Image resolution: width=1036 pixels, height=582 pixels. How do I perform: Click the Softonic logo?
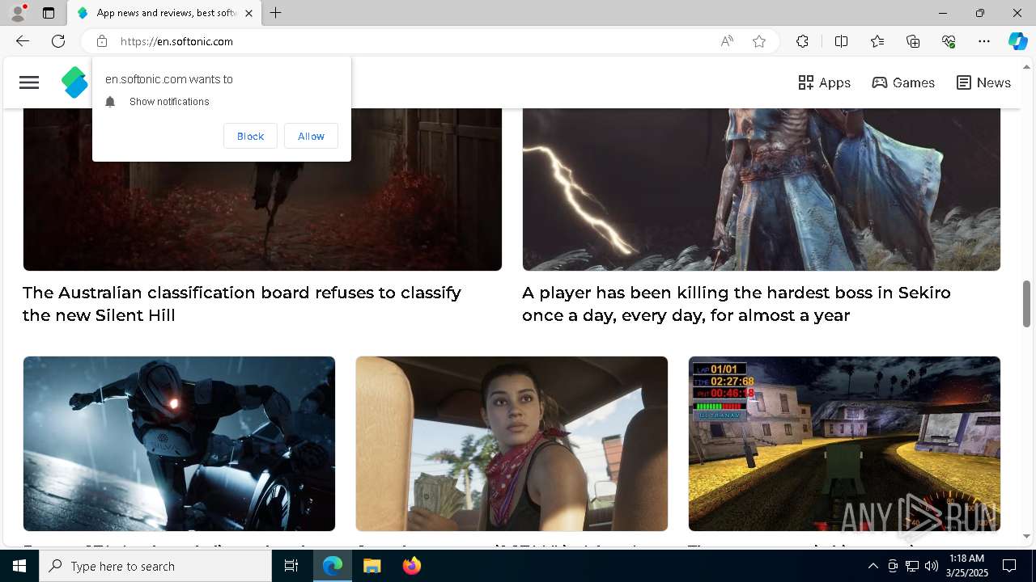pos(74,82)
